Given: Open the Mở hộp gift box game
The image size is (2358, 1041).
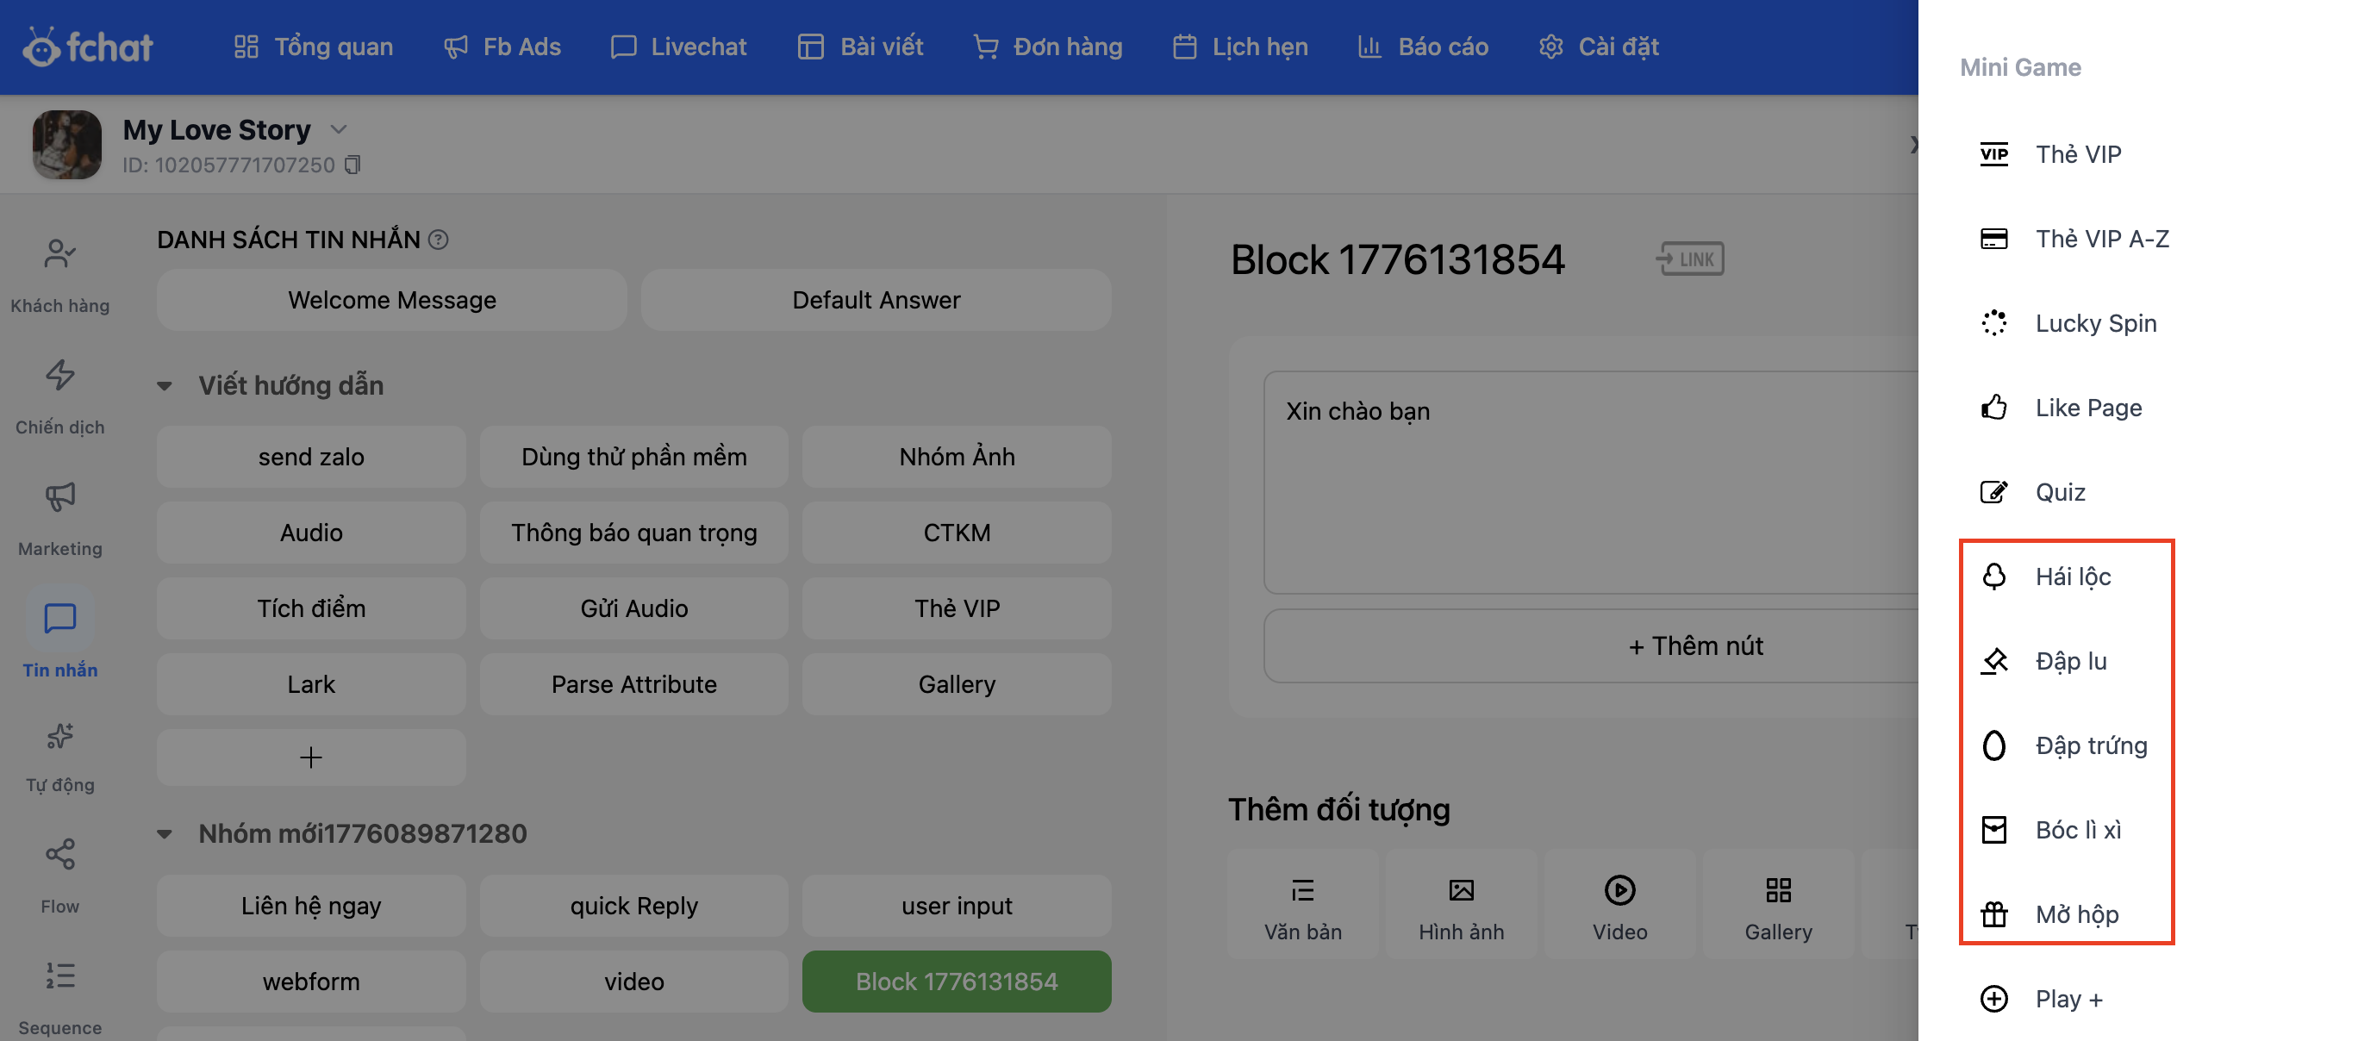Looking at the screenshot, I should (2076, 913).
